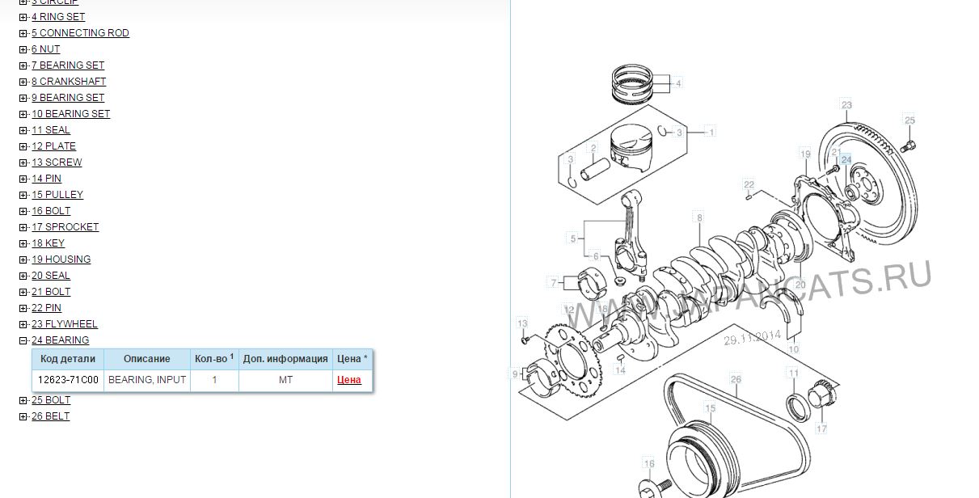
Task: Click part number 12623-71C00 cell
Action: [68, 380]
